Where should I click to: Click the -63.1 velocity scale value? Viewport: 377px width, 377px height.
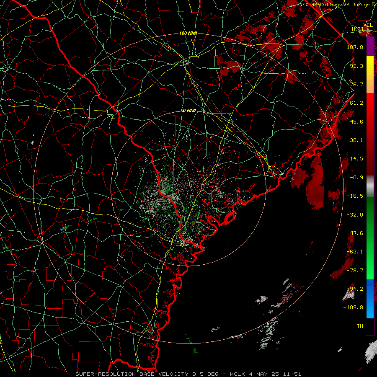[355, 252]
